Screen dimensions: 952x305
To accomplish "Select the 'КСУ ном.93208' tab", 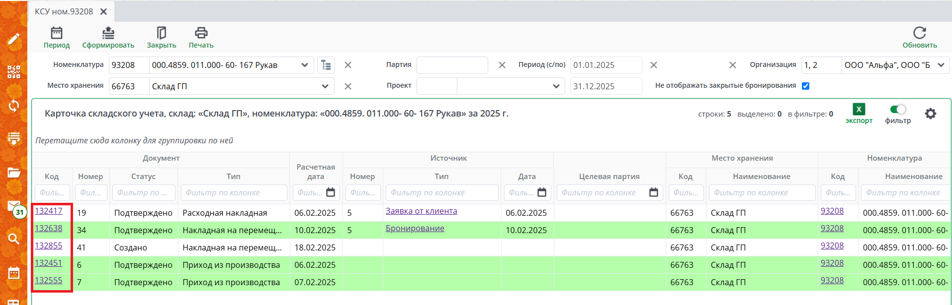I will tap(64, 11).
